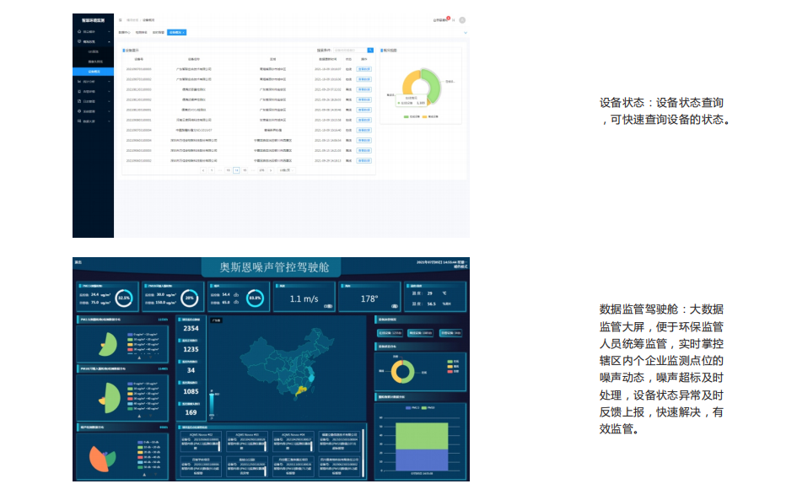797x500 pixels.
Task: Jump to page 15 in pagination
Action: [245, 170]
